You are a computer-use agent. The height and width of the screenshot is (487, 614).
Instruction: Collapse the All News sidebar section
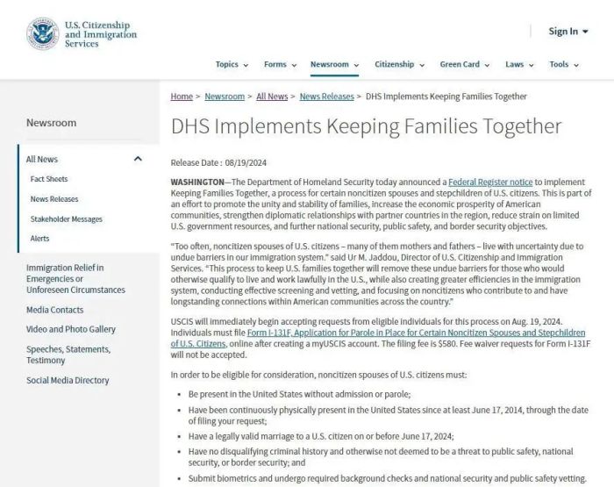coord(138,159)
